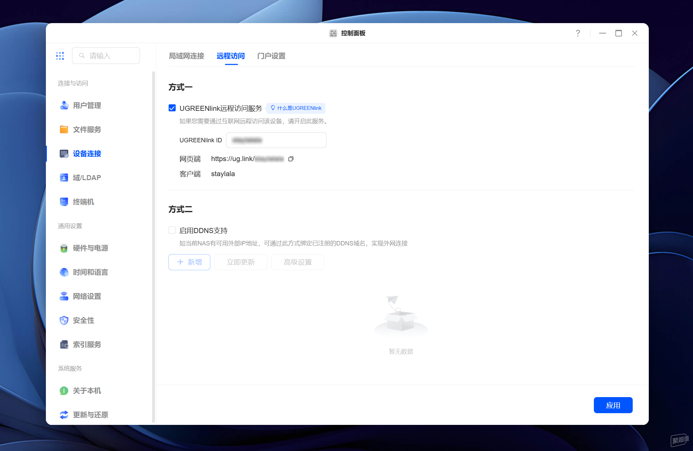Maximize the control panel window
Viewport: 693px width, 451px height.
619,33
